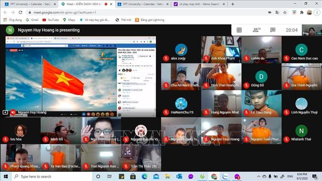
Task: Open Mail app from taskbar
Action: tap(156, 177)
